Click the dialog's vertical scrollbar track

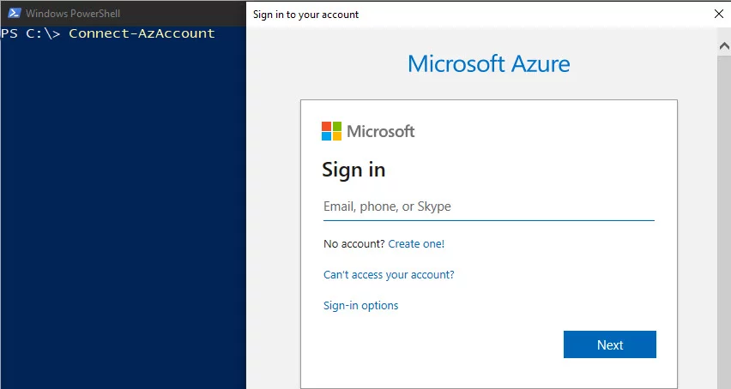(723, 214)
